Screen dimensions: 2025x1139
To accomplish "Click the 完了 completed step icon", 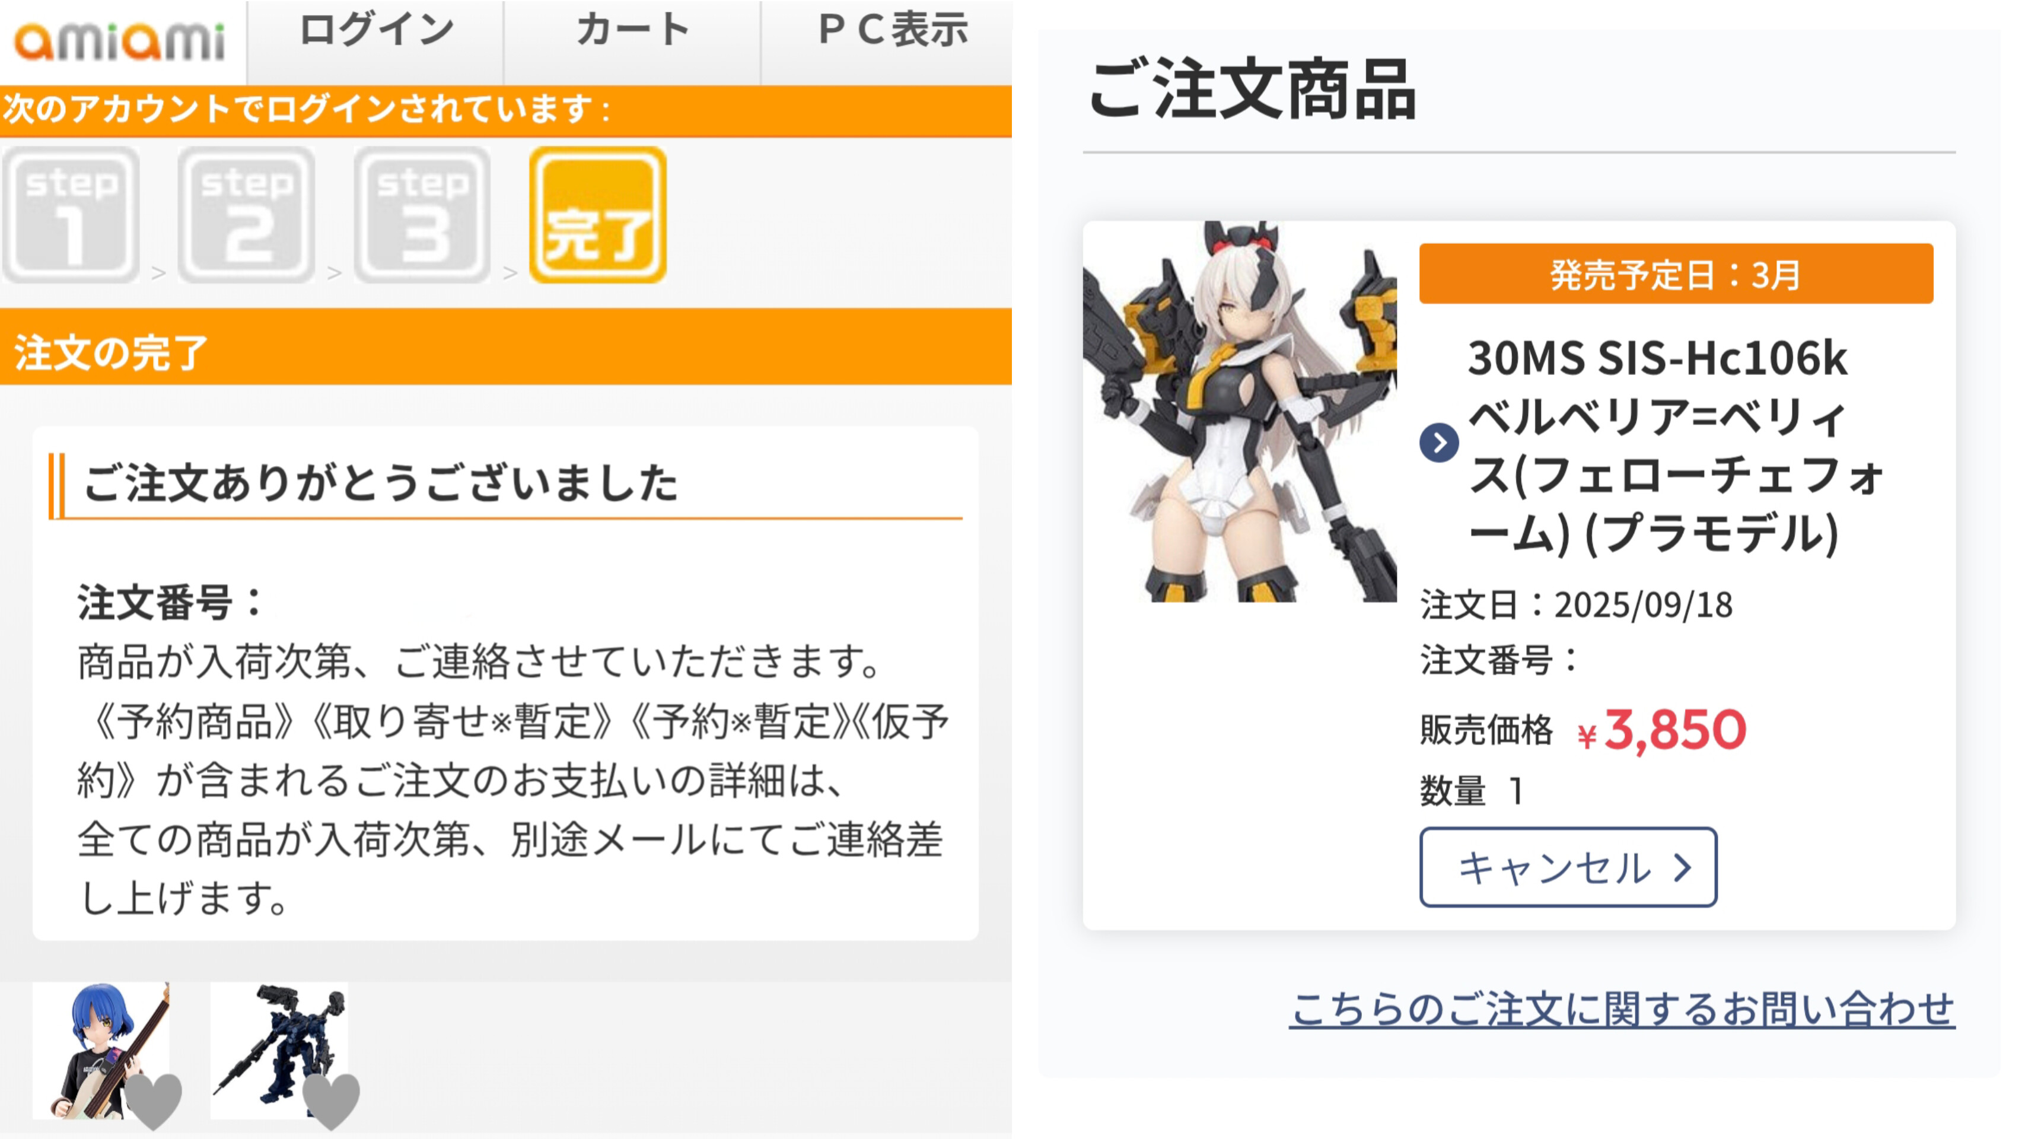I will [x=598, y=215].
